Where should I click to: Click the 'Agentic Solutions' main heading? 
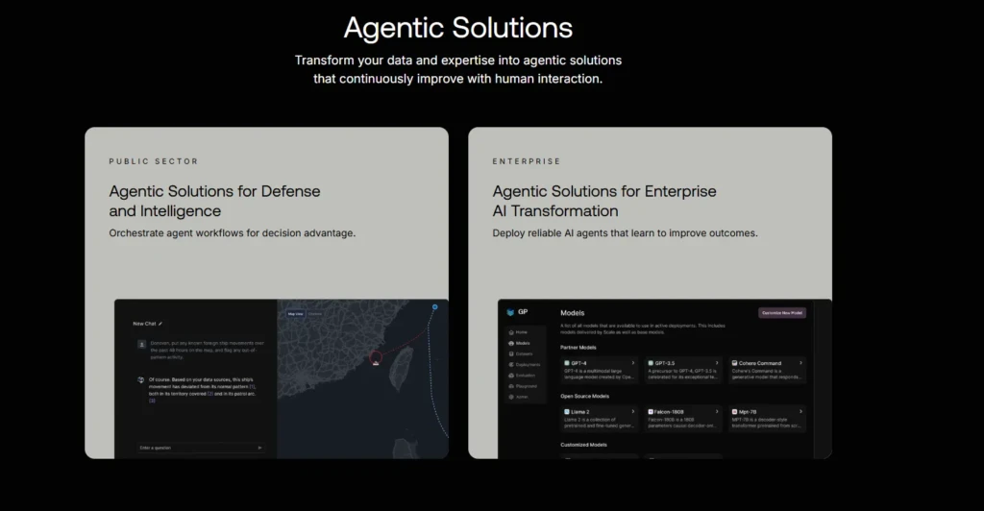(458, 28)
